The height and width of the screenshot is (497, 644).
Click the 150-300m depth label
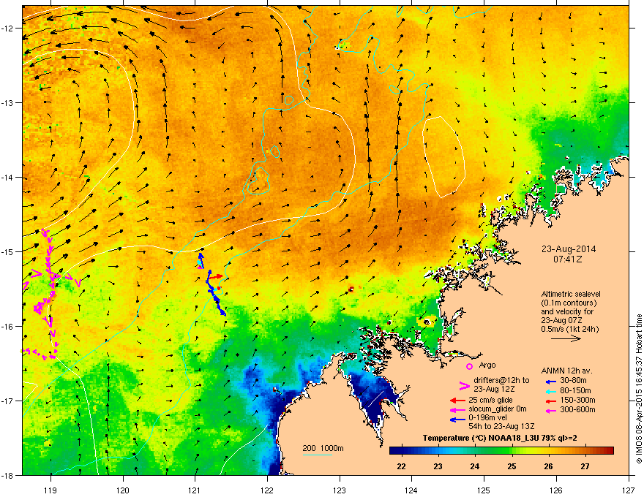(x=577, y=400)
